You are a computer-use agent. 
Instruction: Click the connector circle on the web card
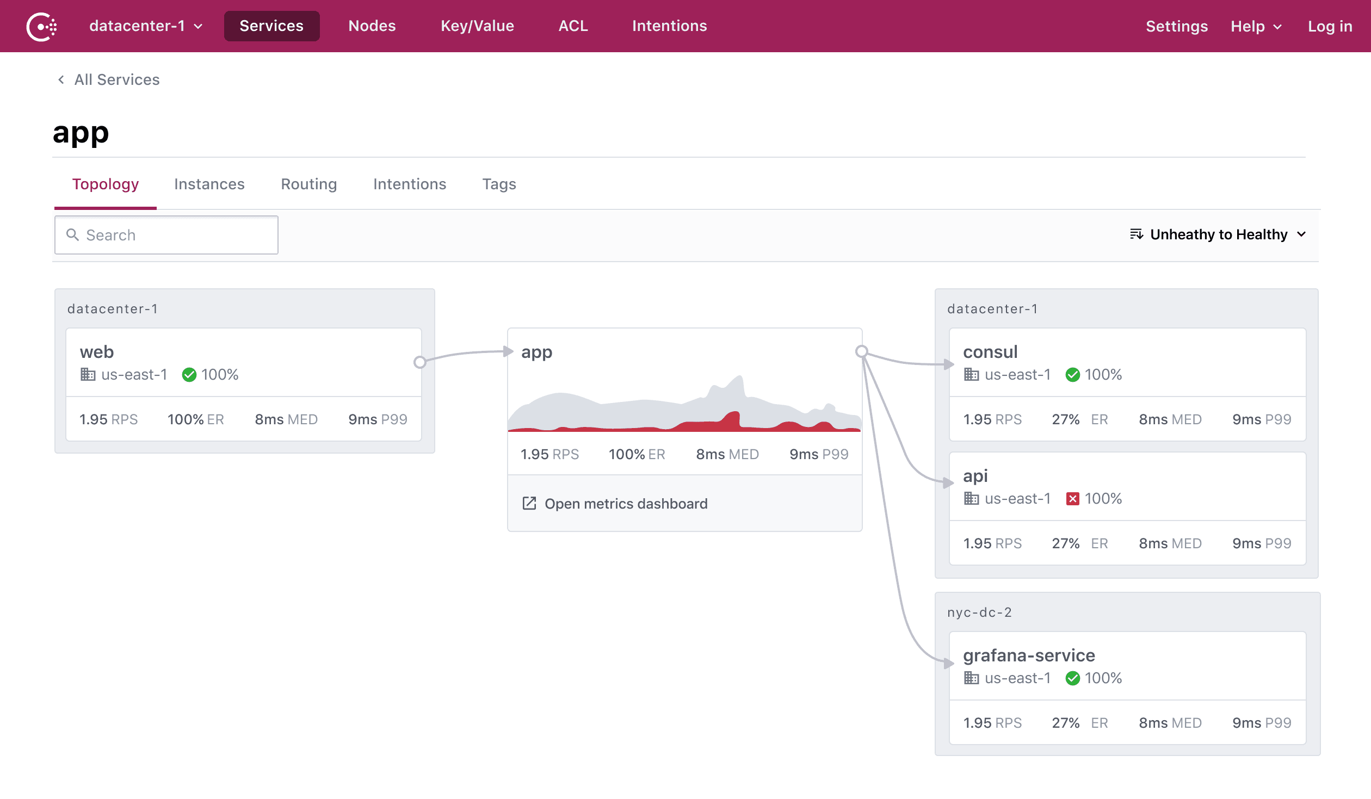[419, 362]
